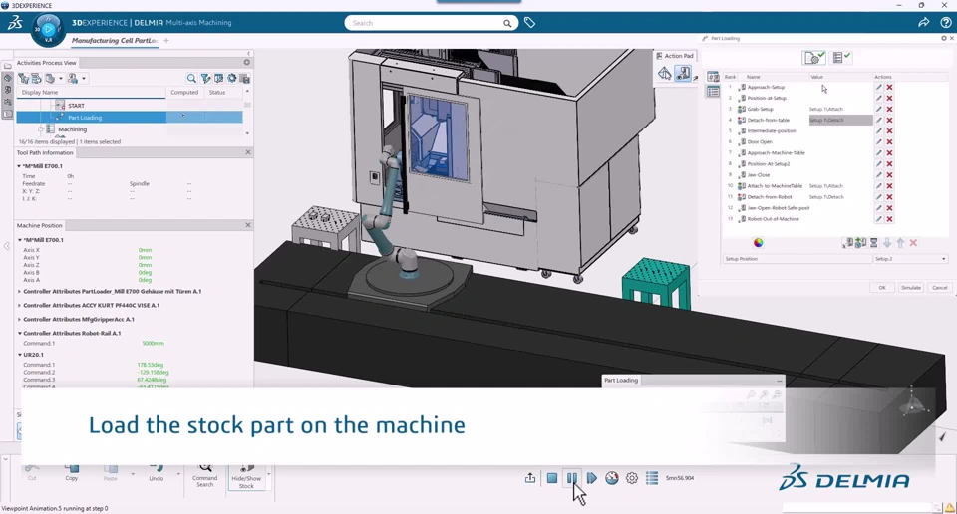Screen dimensions: 957x514
Task: Expand Controller Attributes PartLoader_Mill E700
Action: click(20, 292)
